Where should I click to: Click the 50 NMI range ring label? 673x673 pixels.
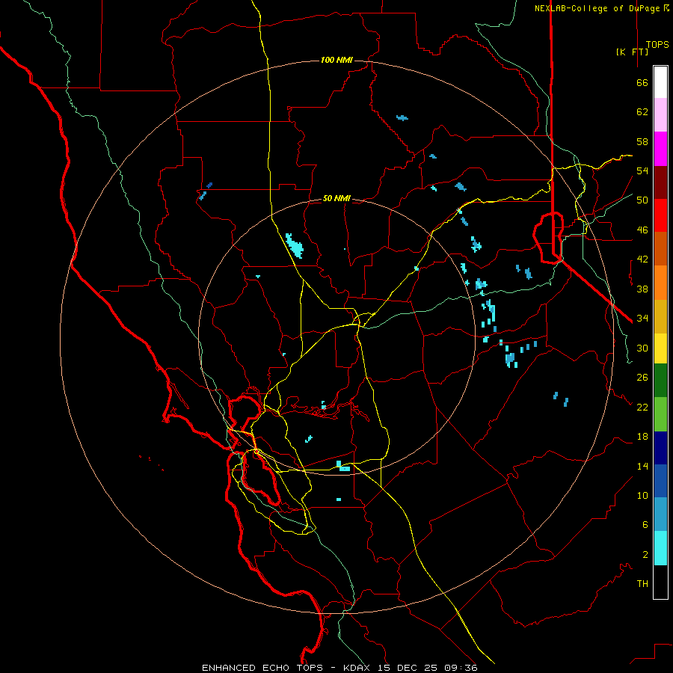pos(336,198)
